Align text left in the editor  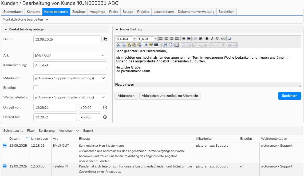tap(161, 39)
